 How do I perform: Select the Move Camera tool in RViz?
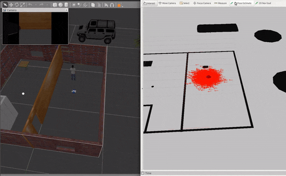point(167,3)
